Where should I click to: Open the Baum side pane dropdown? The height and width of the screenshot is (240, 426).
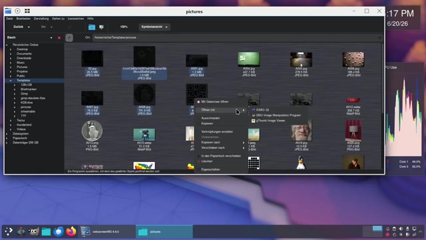[51, 38]
